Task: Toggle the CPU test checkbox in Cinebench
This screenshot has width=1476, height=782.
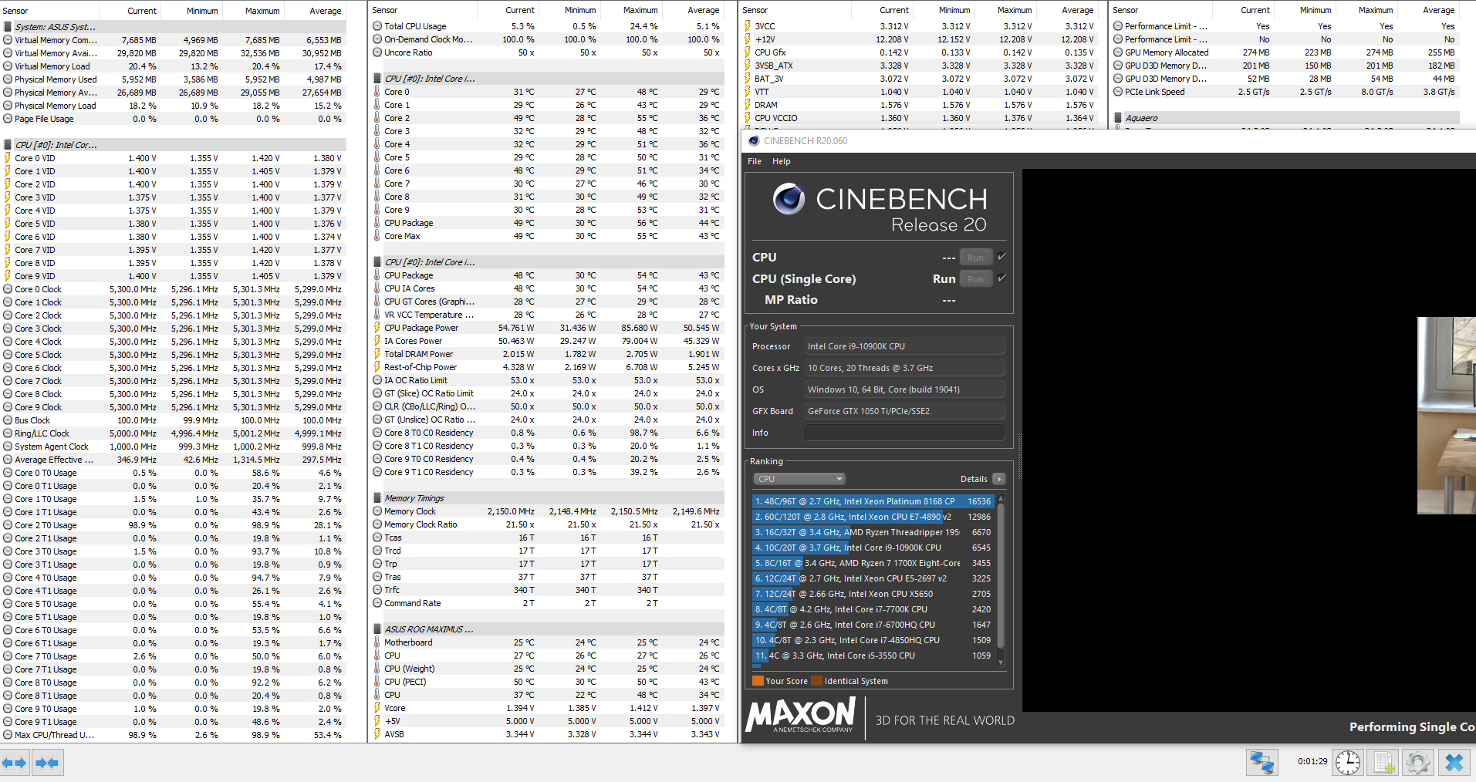Action: (x=1001, y=257)
